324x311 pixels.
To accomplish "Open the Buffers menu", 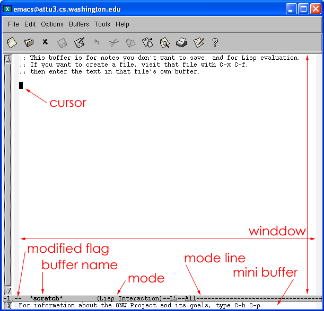I will (79, 24).
